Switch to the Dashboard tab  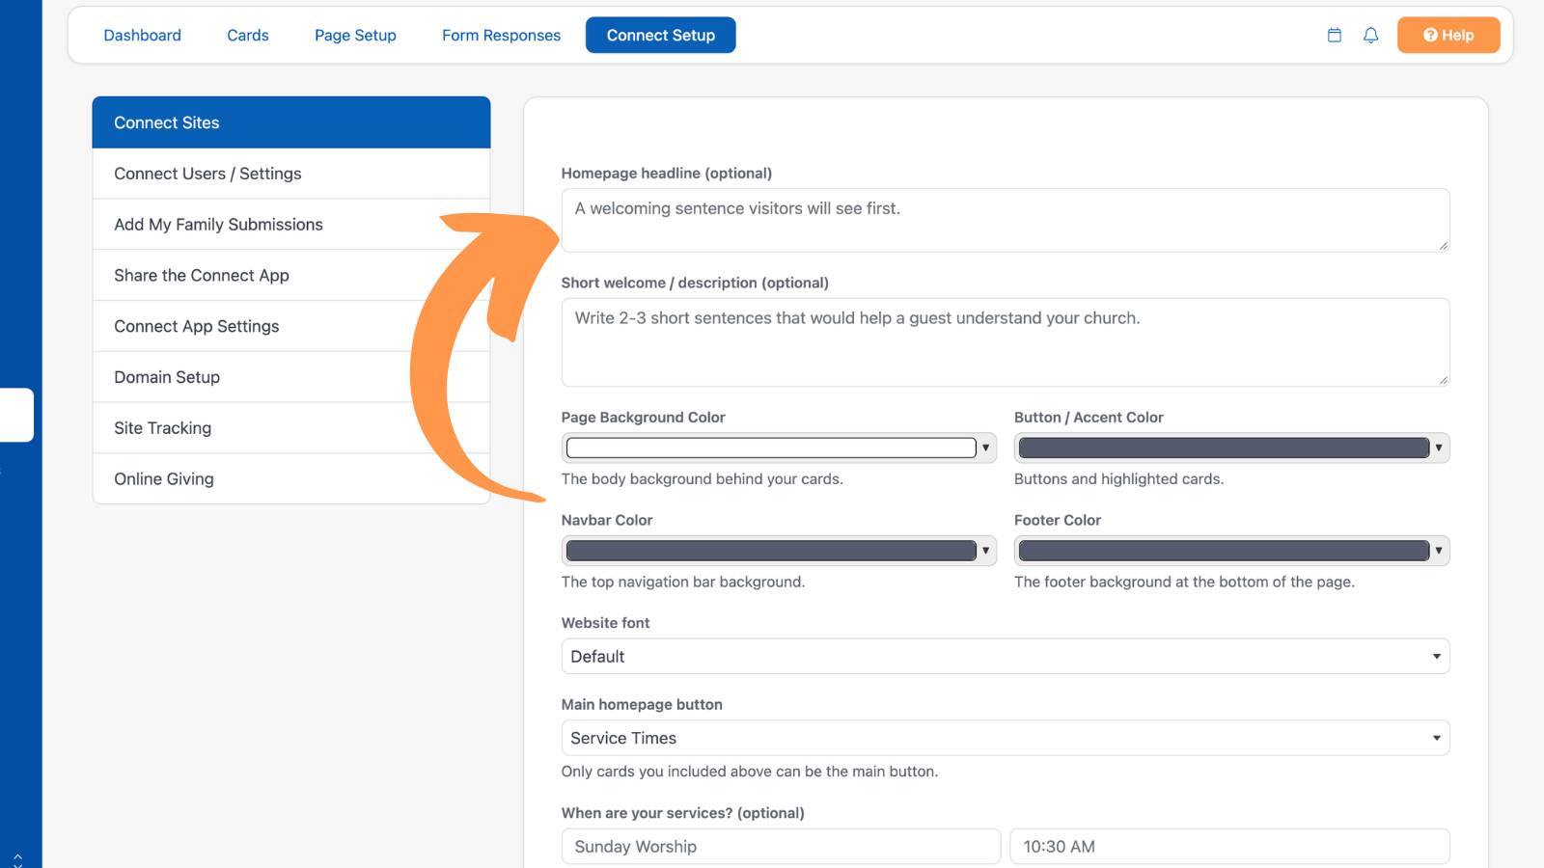pyautogui.click(x=143, y=35)
